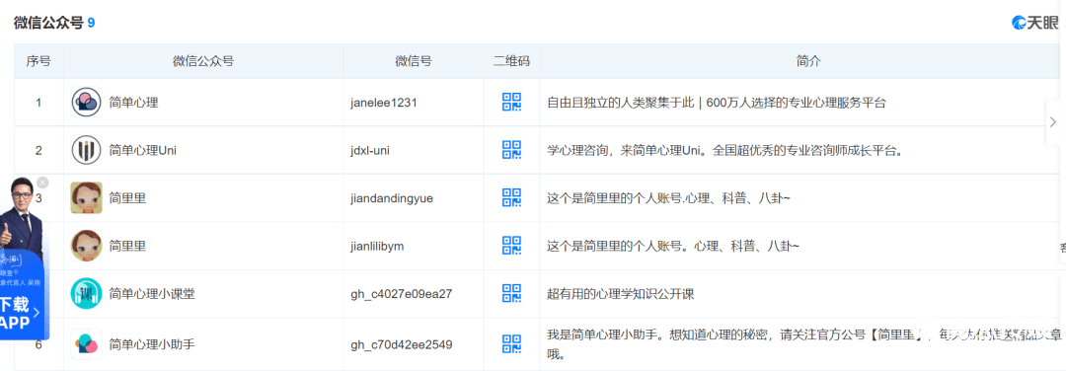Click the 简介 column header
1066x371 pixels.
point(808,61)
